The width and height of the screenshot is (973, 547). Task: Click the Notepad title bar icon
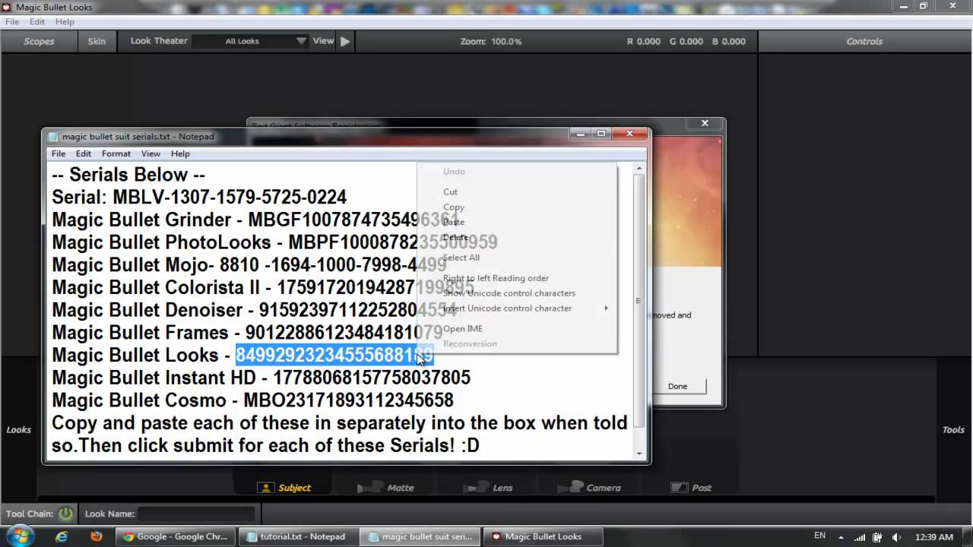click(53, 137)
